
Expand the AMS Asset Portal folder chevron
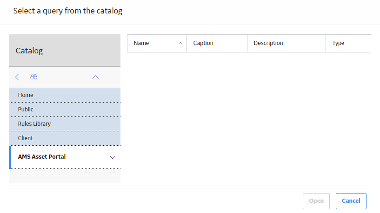(x=113, y=157)
